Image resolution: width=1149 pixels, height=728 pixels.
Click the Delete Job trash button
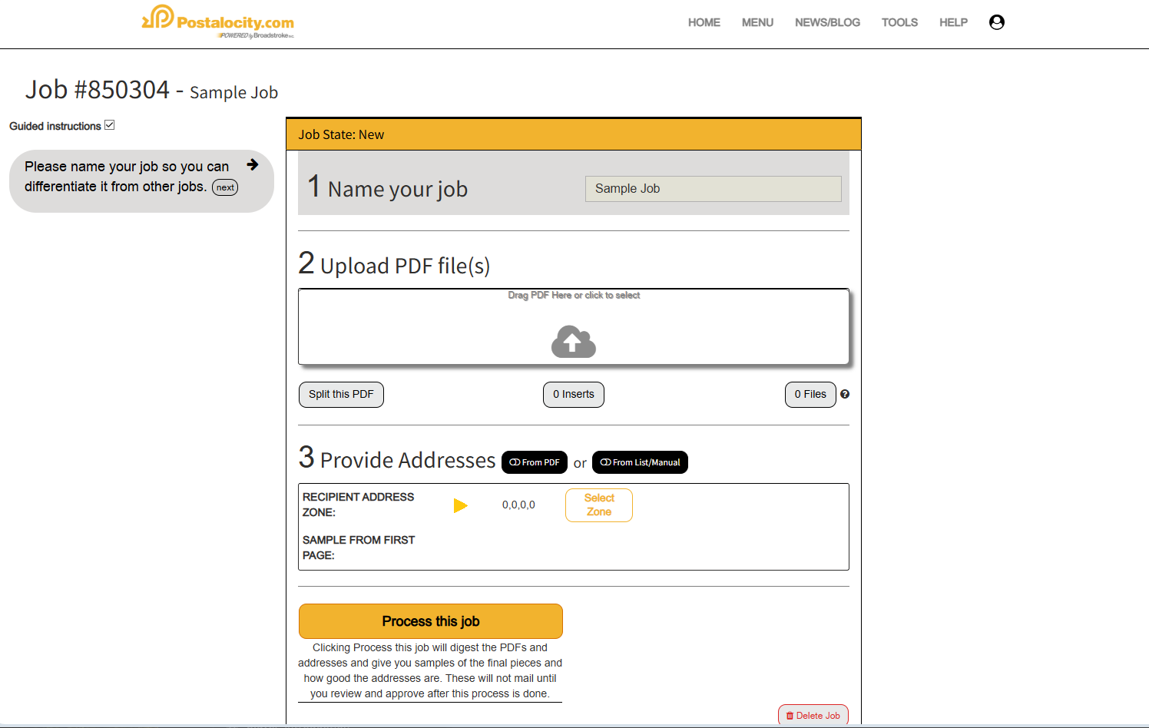813,715
